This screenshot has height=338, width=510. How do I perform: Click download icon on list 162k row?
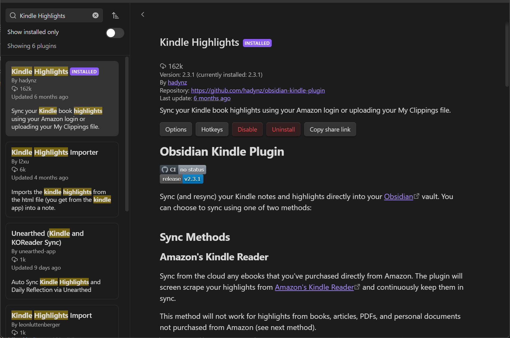point(15,89)
